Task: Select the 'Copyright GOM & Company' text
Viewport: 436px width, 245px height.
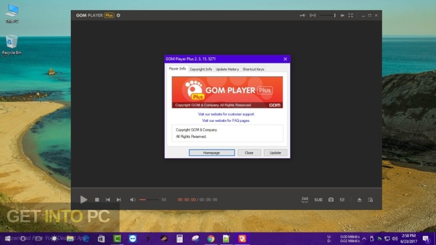Action: (196, 130)
